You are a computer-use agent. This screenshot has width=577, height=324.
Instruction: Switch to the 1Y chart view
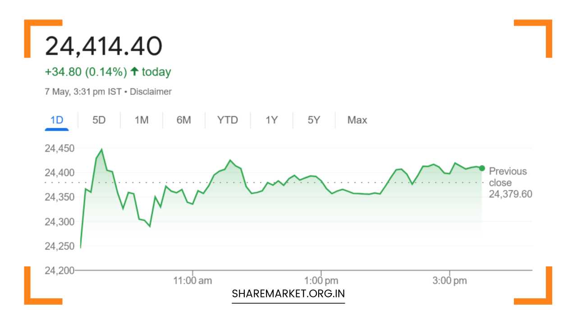[x=271, y=120]
